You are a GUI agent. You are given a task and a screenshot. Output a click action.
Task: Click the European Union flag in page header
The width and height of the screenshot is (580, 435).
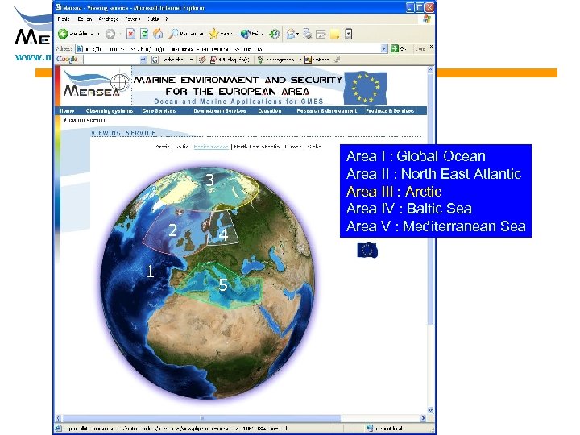coord(365,89)
